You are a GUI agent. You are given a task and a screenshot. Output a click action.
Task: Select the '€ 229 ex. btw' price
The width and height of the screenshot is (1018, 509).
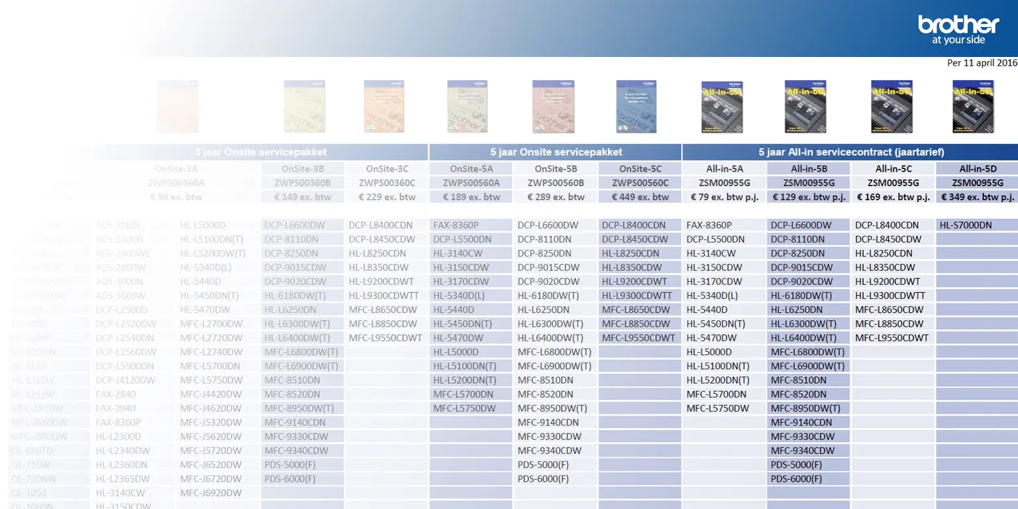(x=387, y=197)
